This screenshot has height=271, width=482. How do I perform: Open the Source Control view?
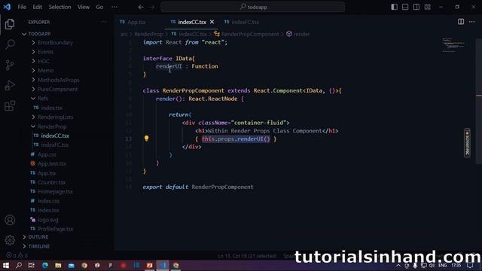click(x=10, y=65)
